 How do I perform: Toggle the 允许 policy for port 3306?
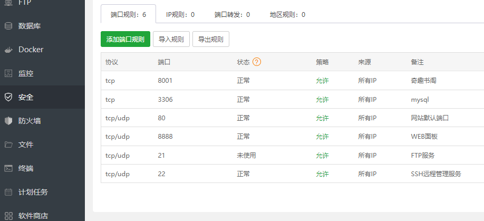click(322, 100)
